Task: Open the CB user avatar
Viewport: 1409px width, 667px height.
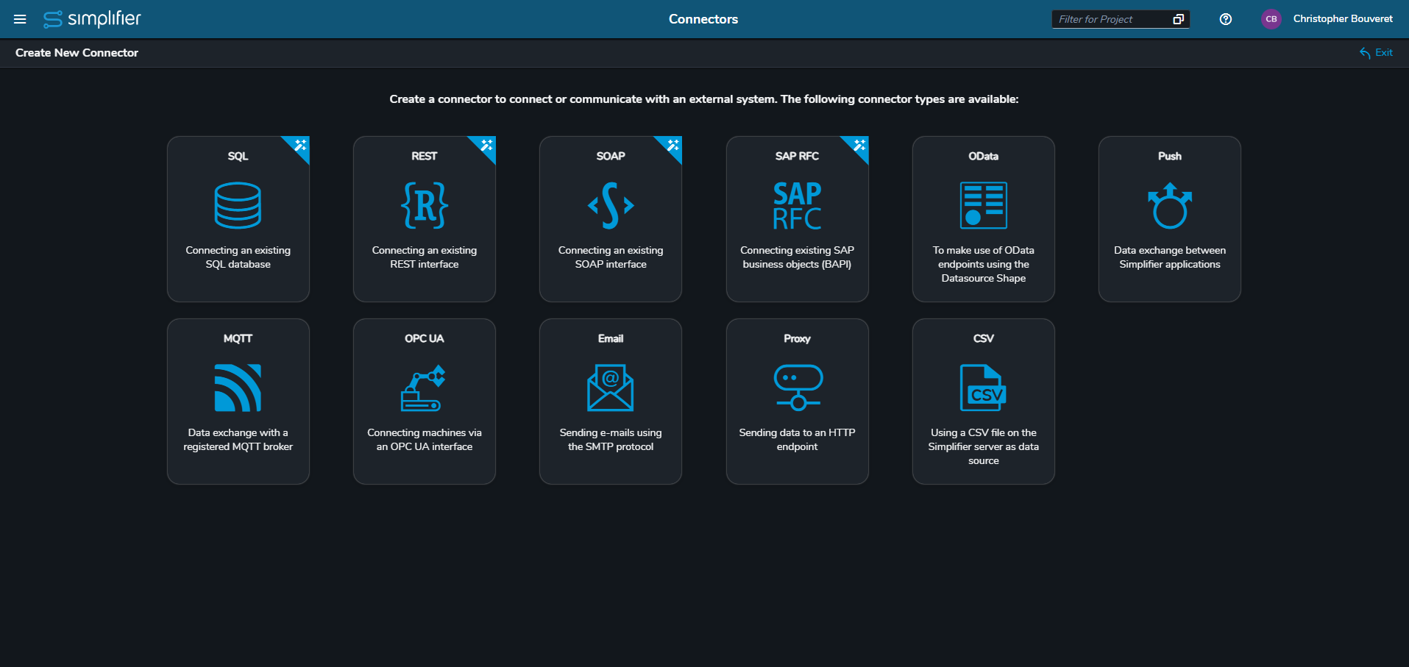Action: [x=1271, y=19]
